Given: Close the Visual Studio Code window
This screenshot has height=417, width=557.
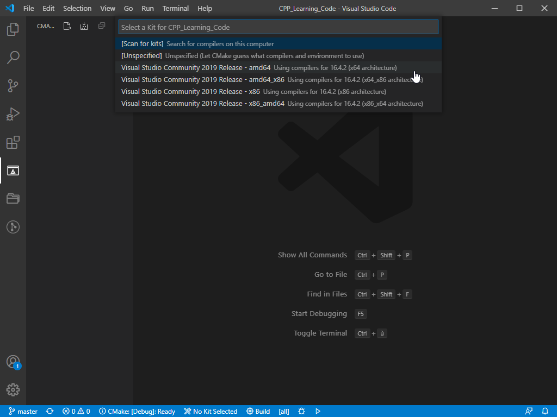Looking at the screenshot, I should [x=544, y=8].
